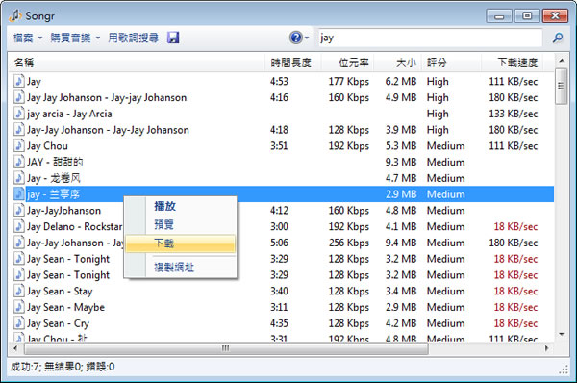Click file icon of Jay Jay Johanson row

pos(19,97)
